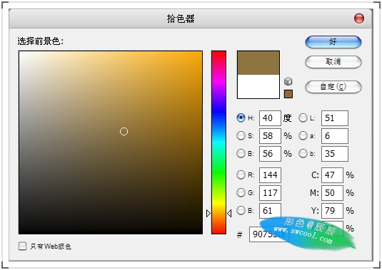This screenshot has height=270, width=382.
Task: Click the left hue slider arrow handle
Action: point(208,214)
